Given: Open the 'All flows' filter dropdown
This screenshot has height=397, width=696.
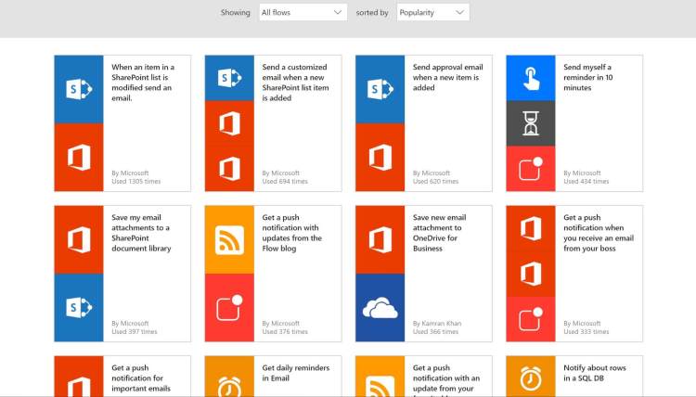Looking at the screenshot, I should [303, 12].
